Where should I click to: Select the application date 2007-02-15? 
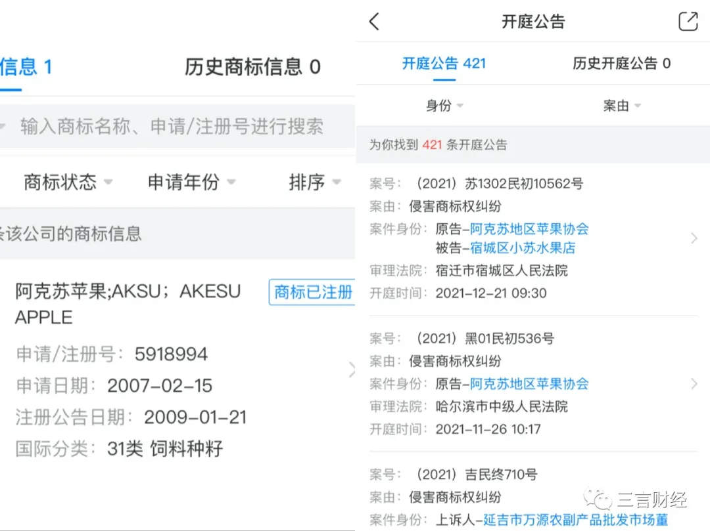pos(159,386)
